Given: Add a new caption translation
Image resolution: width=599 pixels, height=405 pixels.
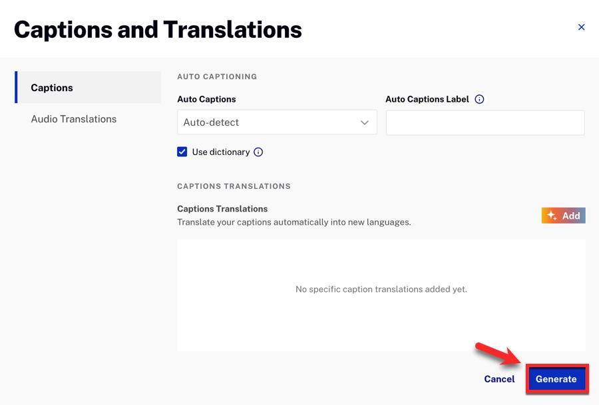Looking at the screenshot, I should [563, 215].
